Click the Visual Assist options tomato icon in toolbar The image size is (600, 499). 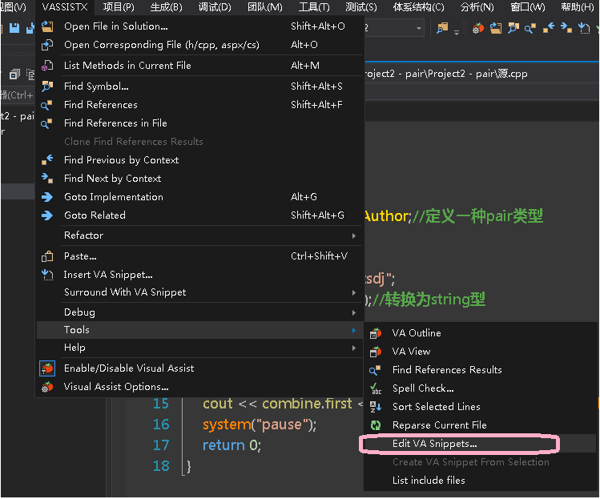[478, 28]
